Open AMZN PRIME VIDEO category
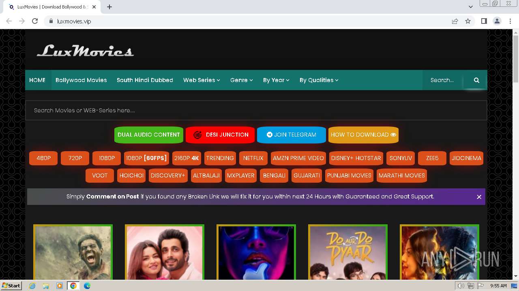The image size is (519, 291). coord(298,158)
